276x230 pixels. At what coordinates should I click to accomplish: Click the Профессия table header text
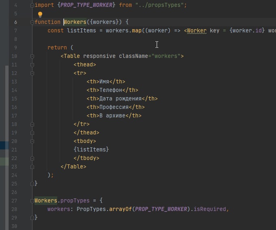[114, 107]
